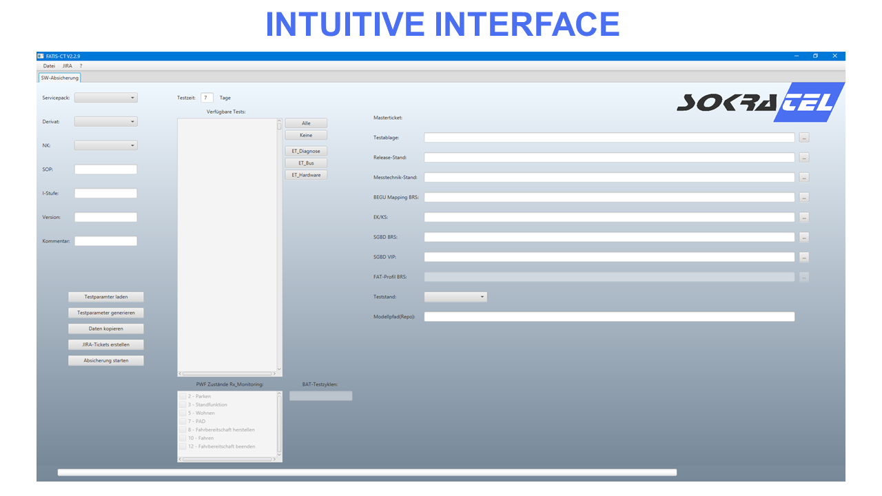Click the Testzeit days input field
This screenshot has width=882, height=496.
pos(207,98)
